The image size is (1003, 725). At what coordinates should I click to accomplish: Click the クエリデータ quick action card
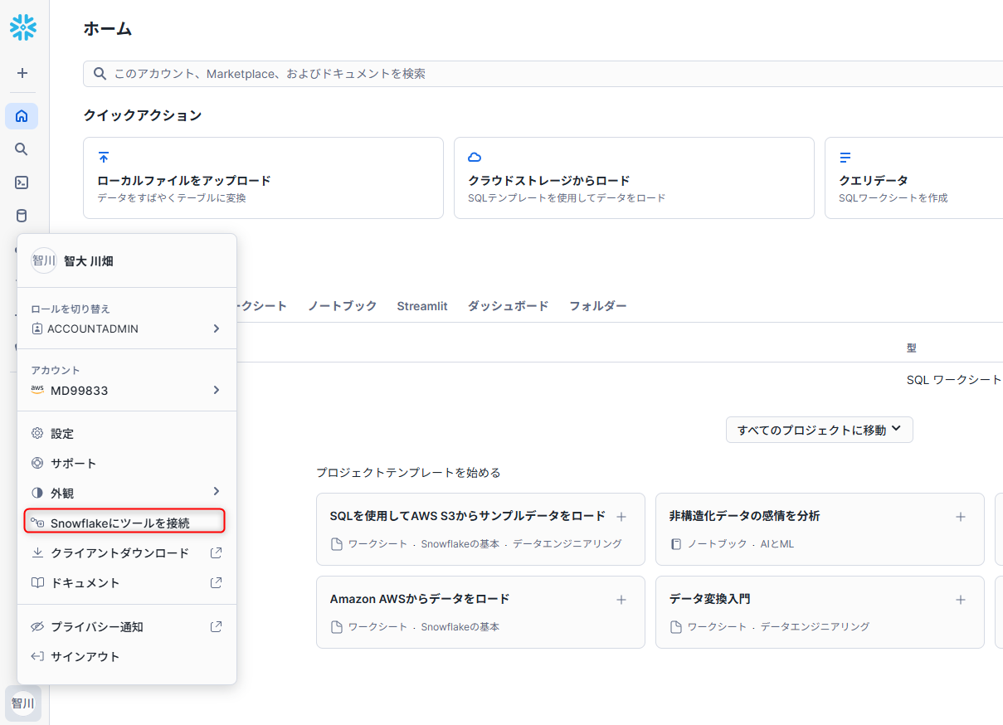coord(914,178)
